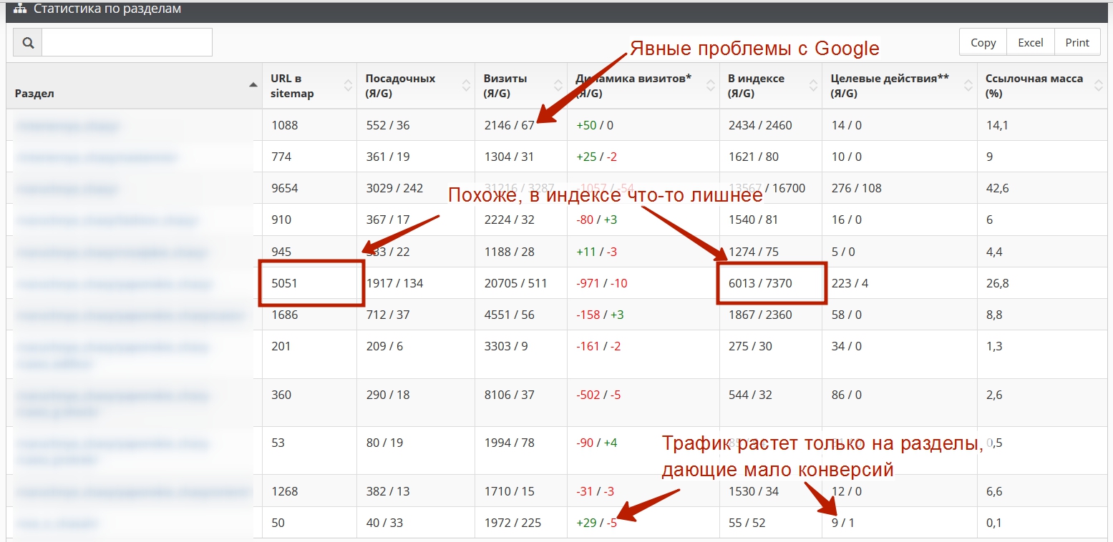
Task: Click the magnifier icon beside the search box
Action: (x=28, y=43)
